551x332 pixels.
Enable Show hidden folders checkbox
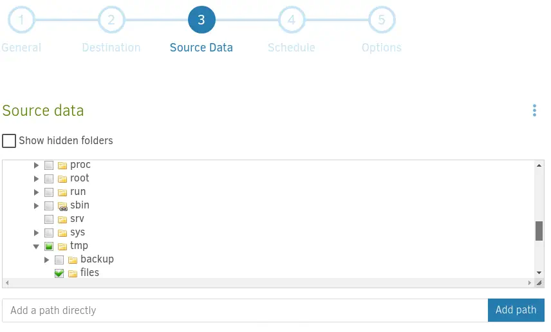click(9, 141)
